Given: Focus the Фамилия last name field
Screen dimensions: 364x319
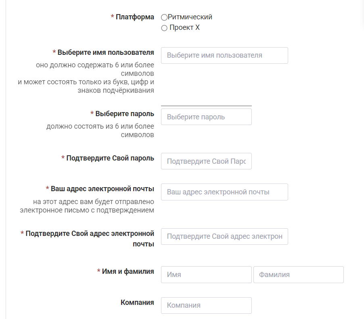Looking at the screenshot, I should (x=298, y=275).
